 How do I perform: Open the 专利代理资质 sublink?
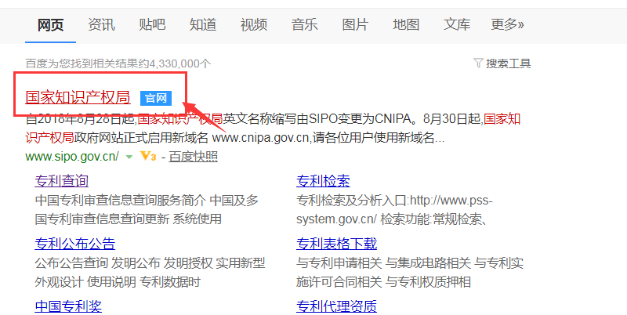click(x=337, y=306)
